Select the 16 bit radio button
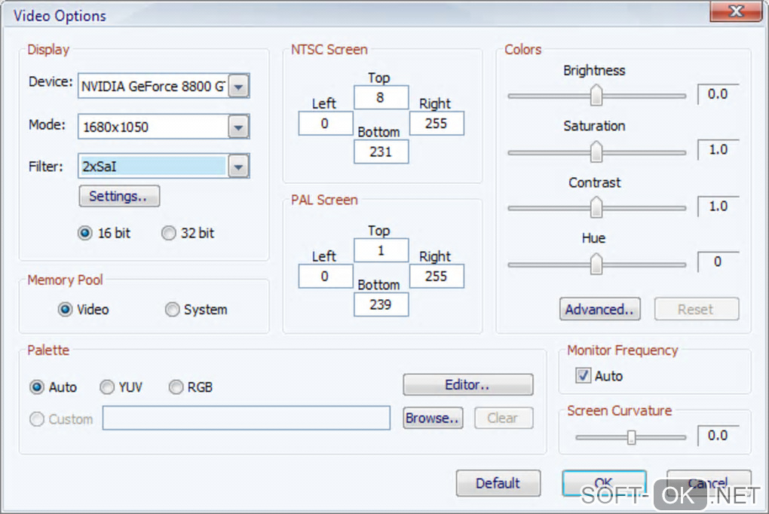 [85, 234]
